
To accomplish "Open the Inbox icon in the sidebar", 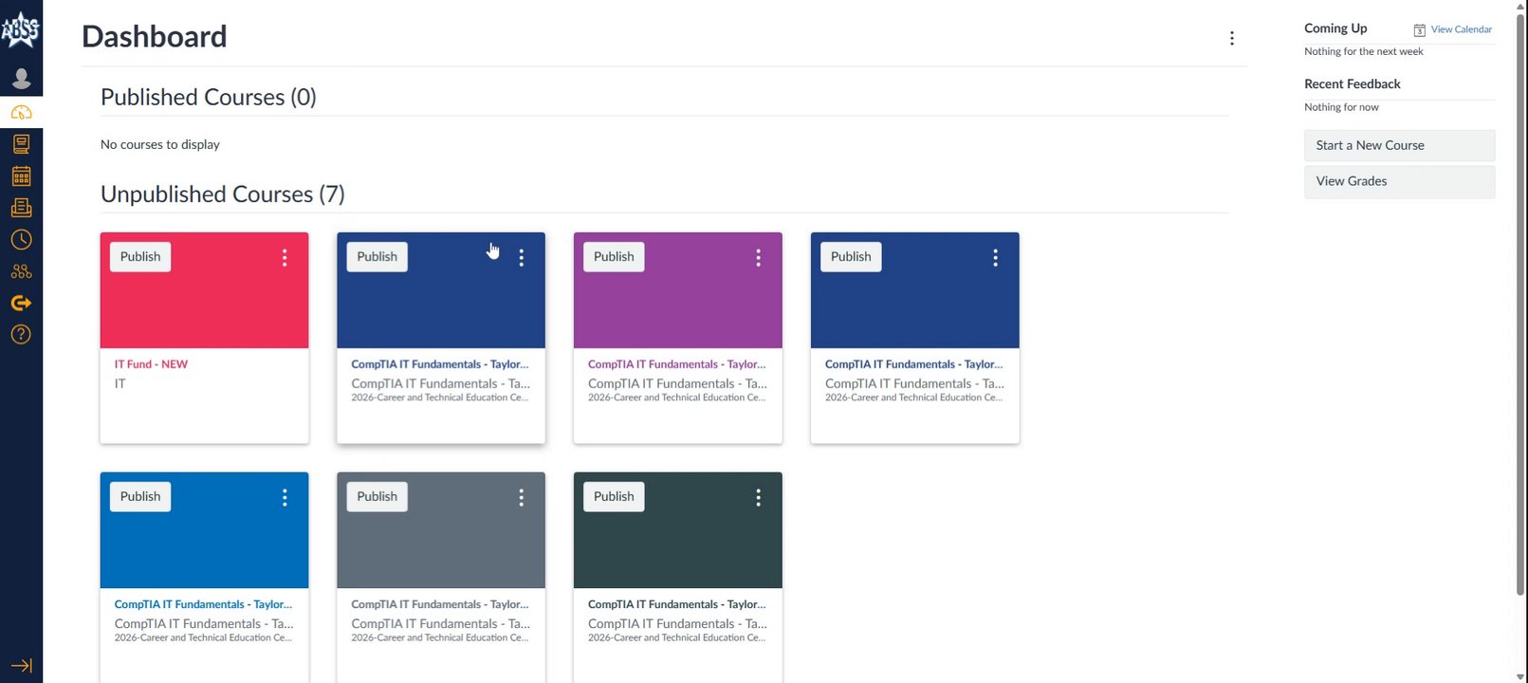I will 21,208.
